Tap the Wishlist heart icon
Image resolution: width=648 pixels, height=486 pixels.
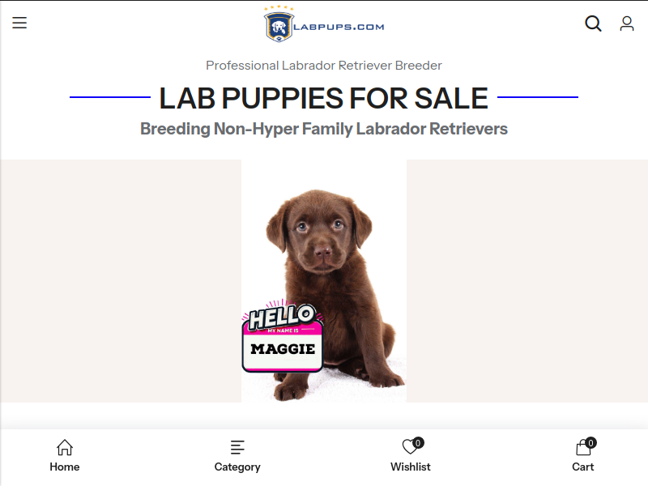pos(409,447)
